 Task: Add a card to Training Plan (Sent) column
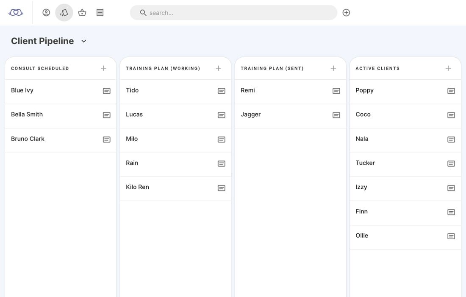(x=333, y=68)
